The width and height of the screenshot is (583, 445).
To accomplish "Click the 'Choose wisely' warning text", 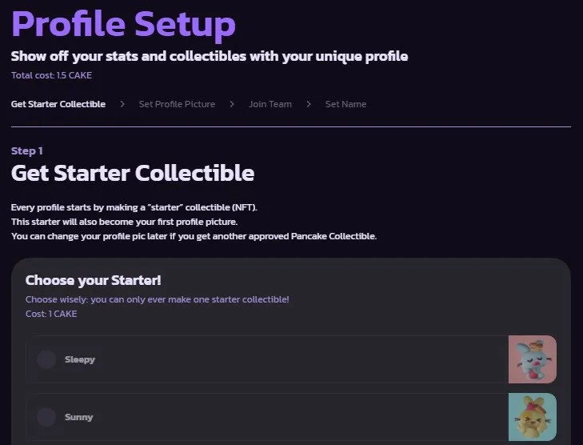I will [x=158, y=299].
